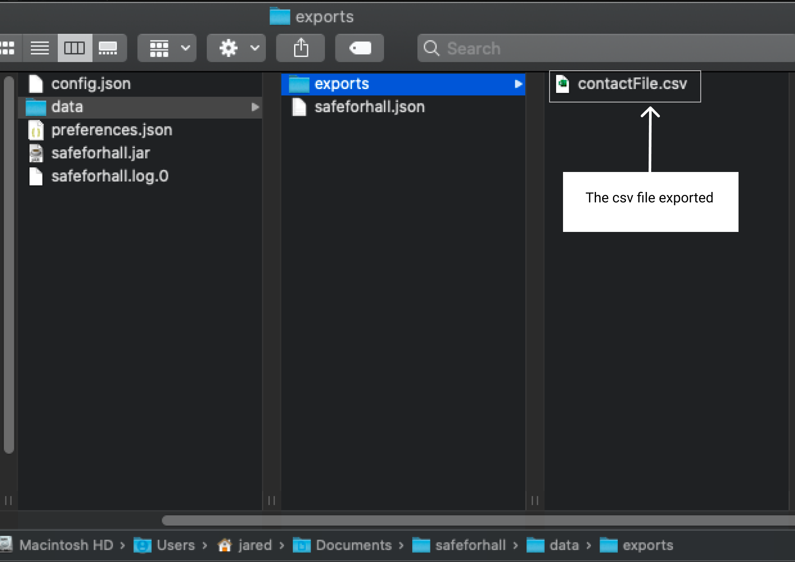795x562 pixels.
Task: Click the Edit Tags toolbar button
Action: click(360, 48)
